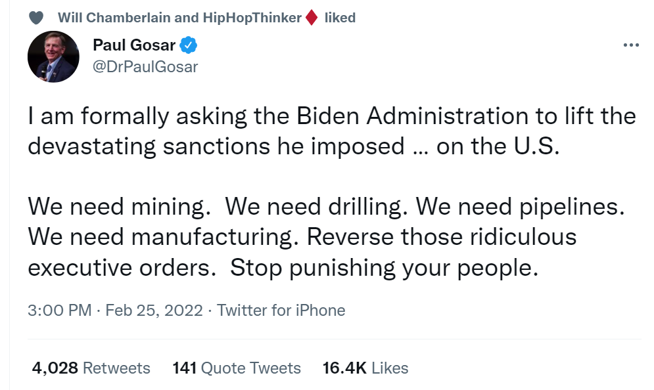
Task: Click the gray heart liked icon
Action: [x=37, y=18]
